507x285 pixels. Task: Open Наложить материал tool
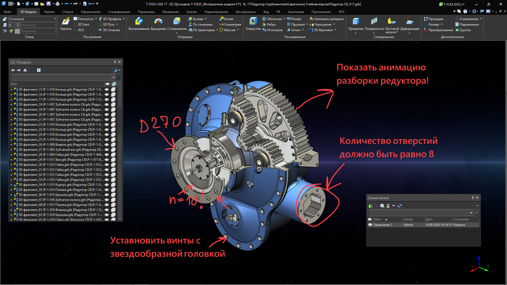point(327,19)
